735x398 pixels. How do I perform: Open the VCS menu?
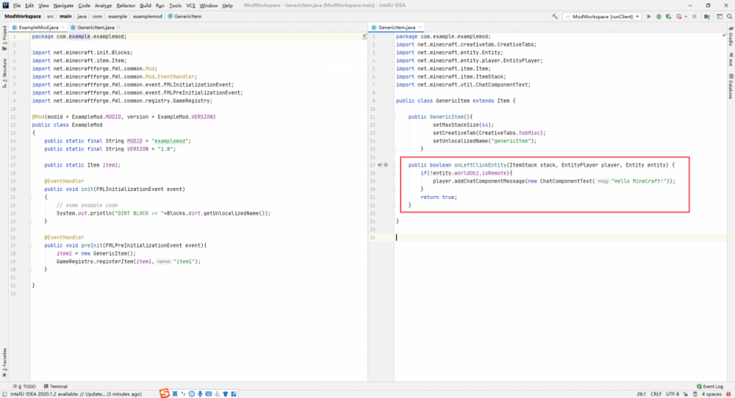pyautogui.click(x=190, y=6)
